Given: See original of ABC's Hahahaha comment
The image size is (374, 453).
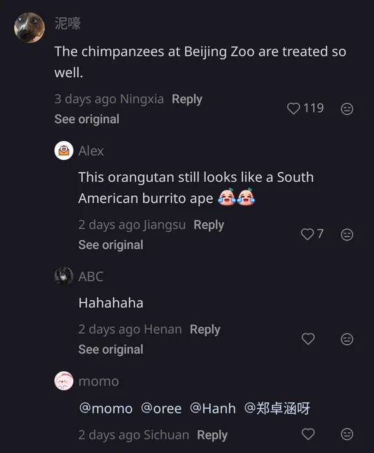Looking at the screenshot, I should coord(111,349).
